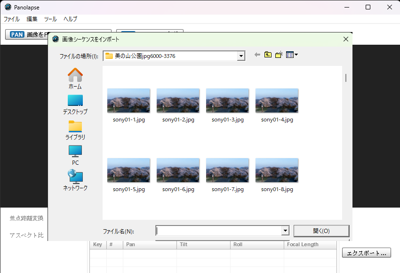This screenshot has height=273, width=400.
Task: Open the Libraries folder shortcut
Action: [x=75, y=126]
